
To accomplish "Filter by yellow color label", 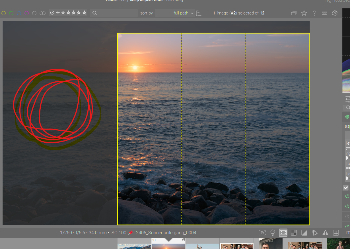I will pyautogui.click(x=3, y=13).
